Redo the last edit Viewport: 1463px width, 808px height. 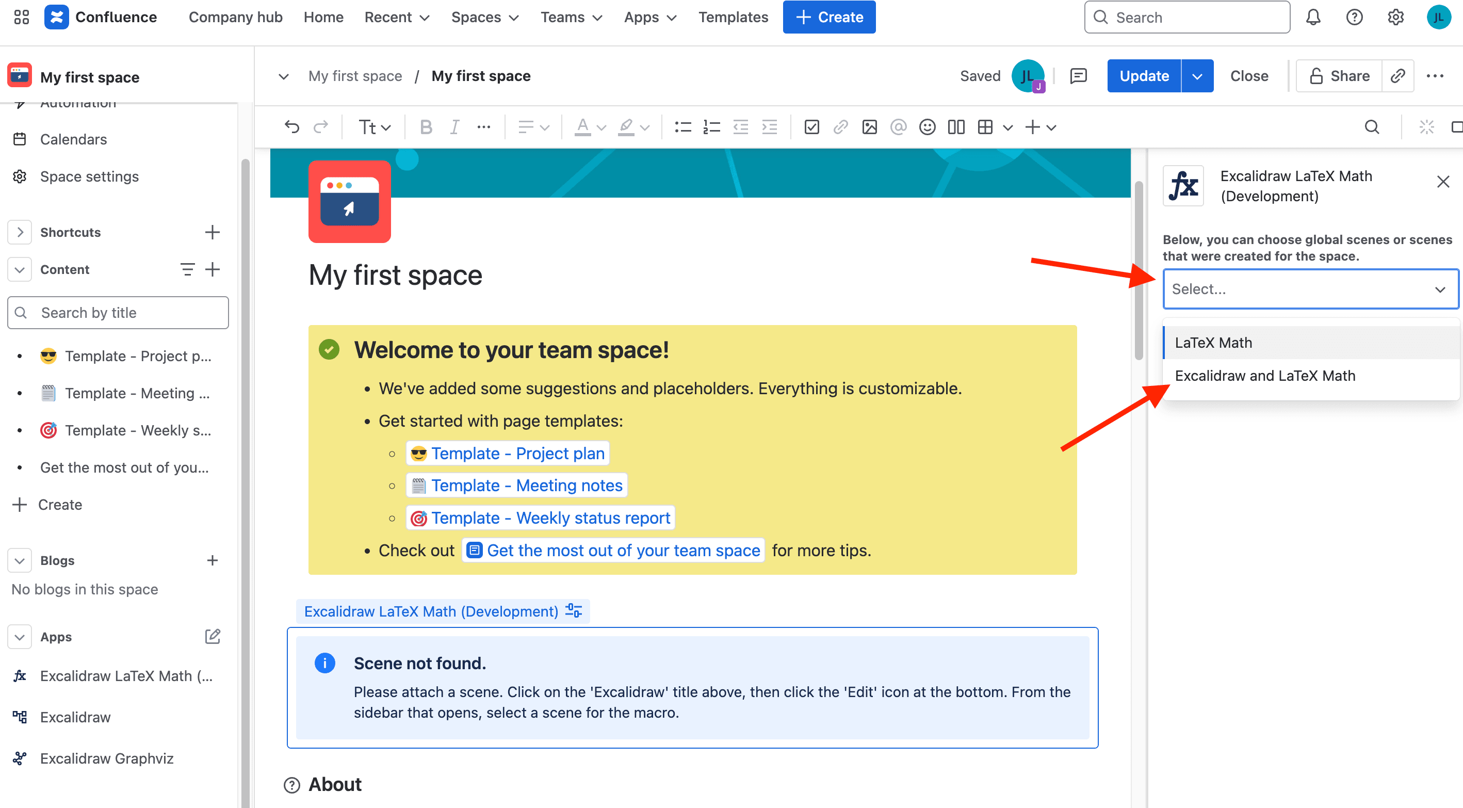[x=321, y=127]
